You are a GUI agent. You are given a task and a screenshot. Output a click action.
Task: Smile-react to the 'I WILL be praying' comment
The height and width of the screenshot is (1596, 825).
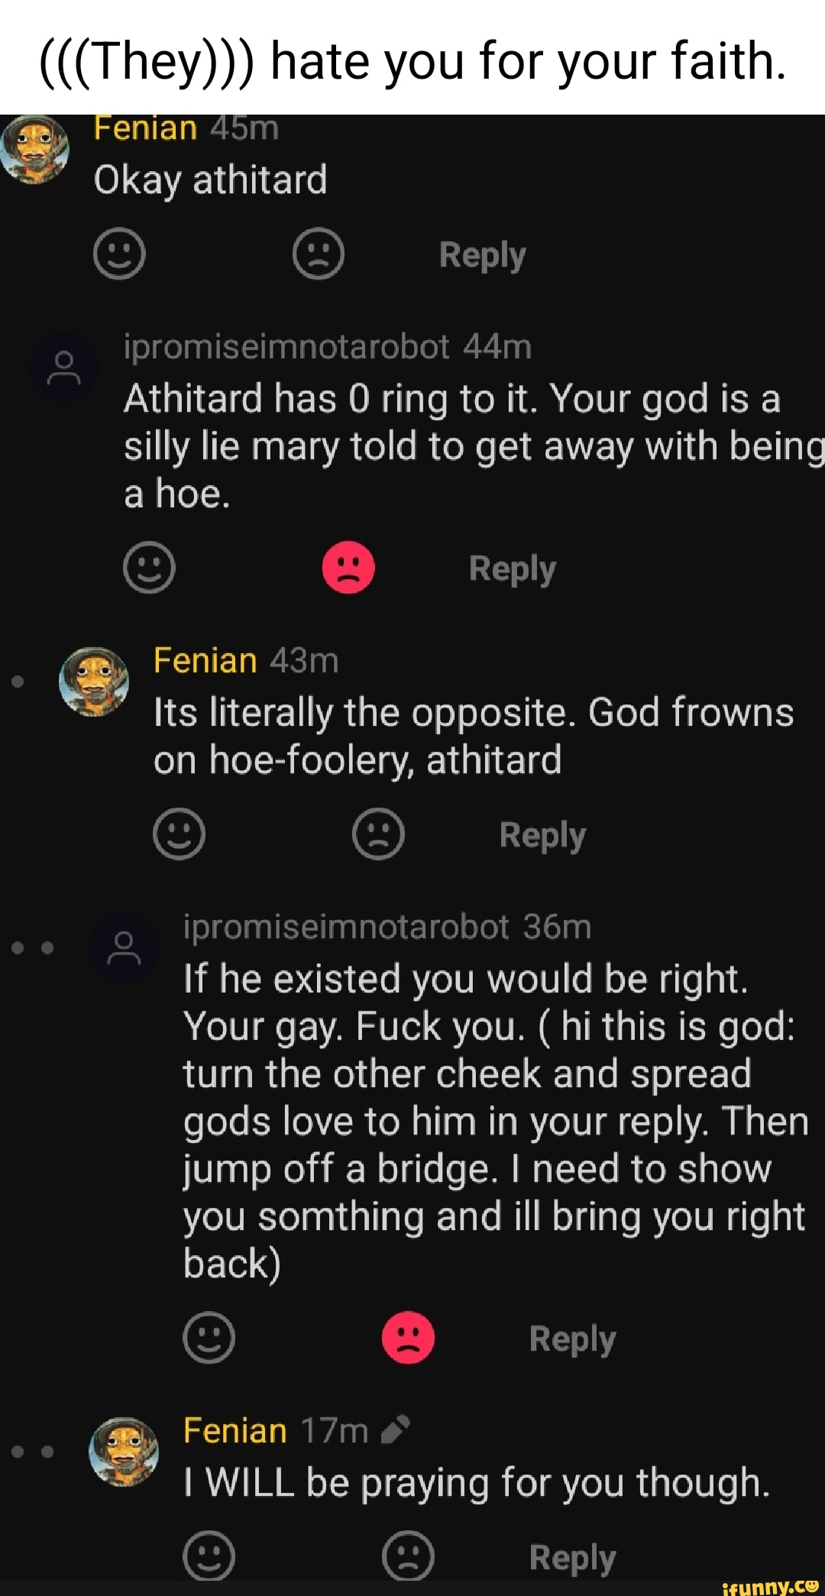point(209,1556)
